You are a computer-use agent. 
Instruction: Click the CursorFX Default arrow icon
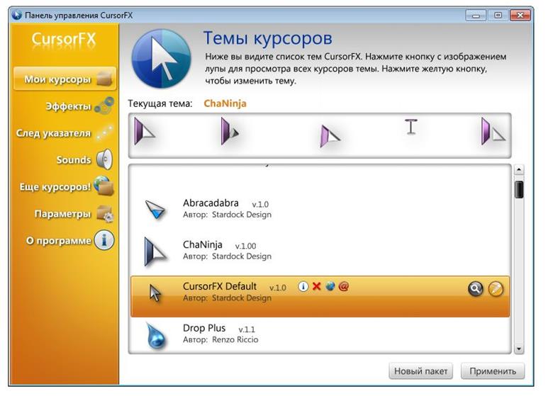click(155, 293)
